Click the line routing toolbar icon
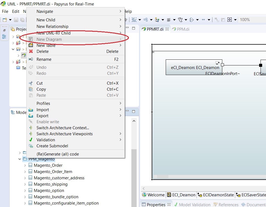 (192, 20)
